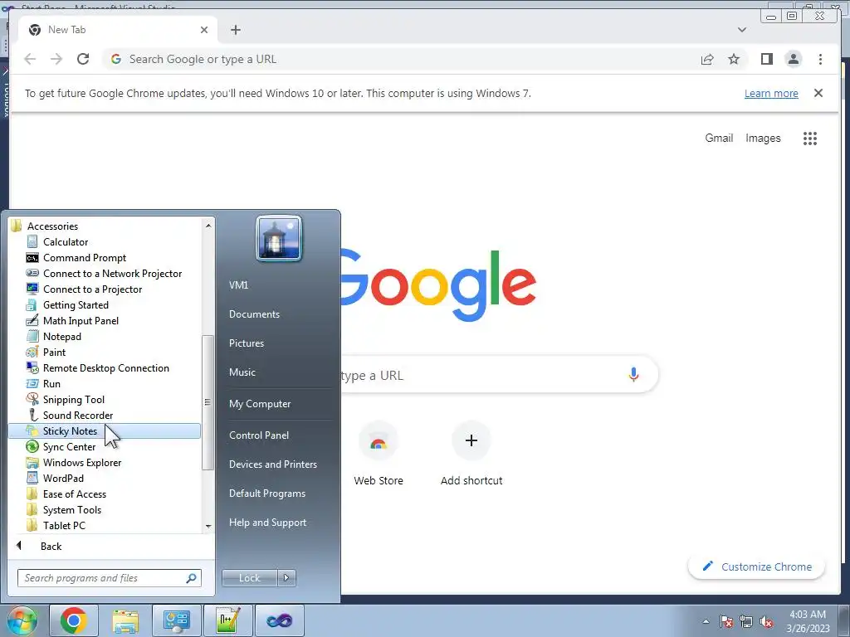Viewport: 850px width, 637px height.
Task: Click the volume tray icon
Action: coord(766,621)
